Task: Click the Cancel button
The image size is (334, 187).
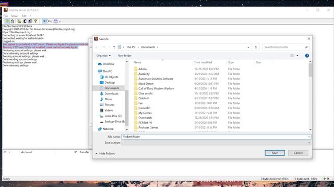Action: point(298,153)
